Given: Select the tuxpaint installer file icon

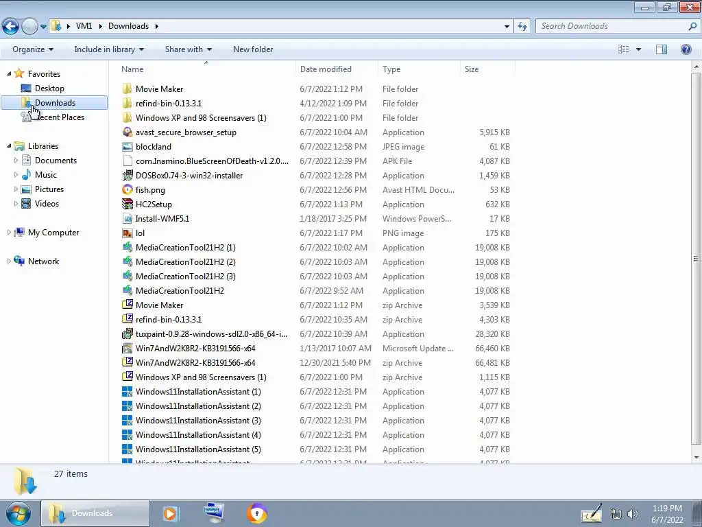Looking at the screenshot, I should pos(127,334).
